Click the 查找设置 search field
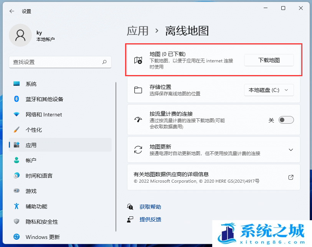The height and width of the screenshot is (247, 312). (x=56, y=62)
